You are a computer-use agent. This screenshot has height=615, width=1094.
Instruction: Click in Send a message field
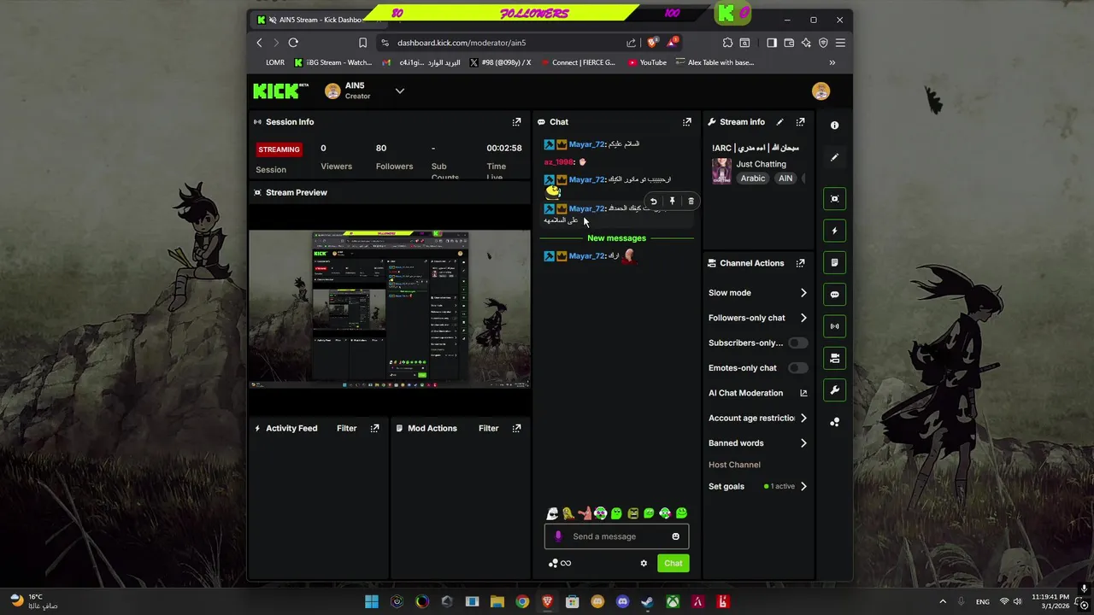[616, 536]
